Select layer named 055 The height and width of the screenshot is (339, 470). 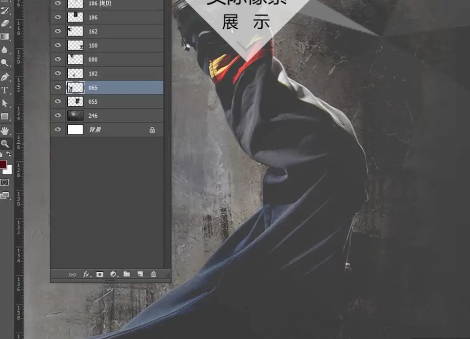pyautogui.click(x=93, y=102)
